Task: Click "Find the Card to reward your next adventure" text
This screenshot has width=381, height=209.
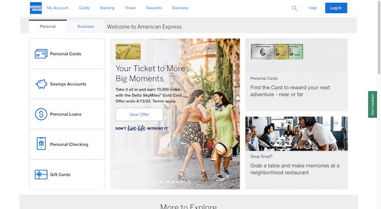Action: pos(290,91)
